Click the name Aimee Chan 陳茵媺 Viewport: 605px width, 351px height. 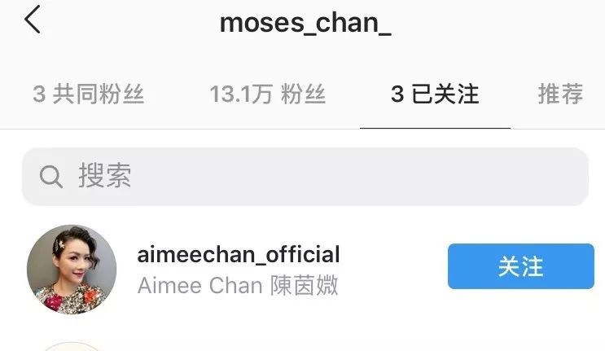coord(238,285)
